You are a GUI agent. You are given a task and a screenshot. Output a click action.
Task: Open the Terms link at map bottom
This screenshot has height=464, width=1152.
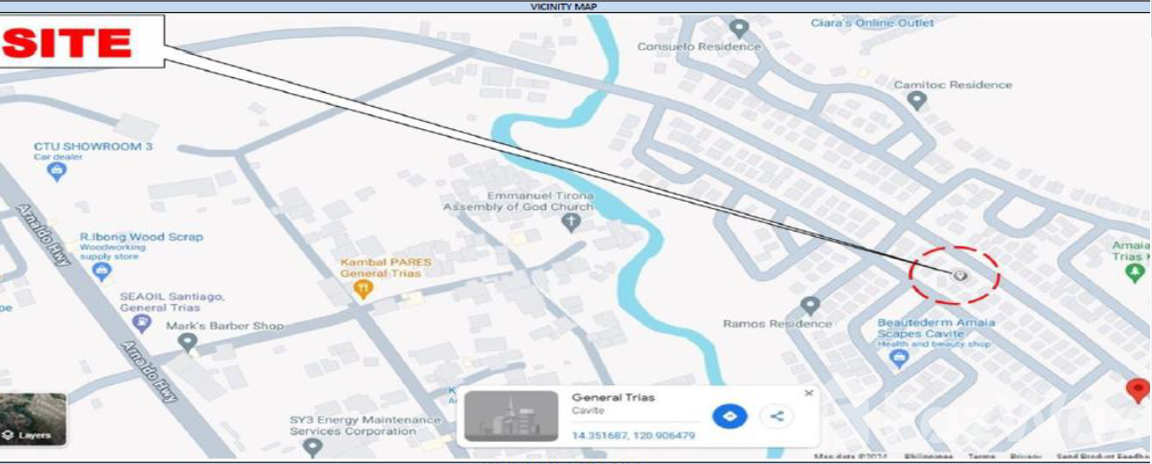click(x=981, y=457)
